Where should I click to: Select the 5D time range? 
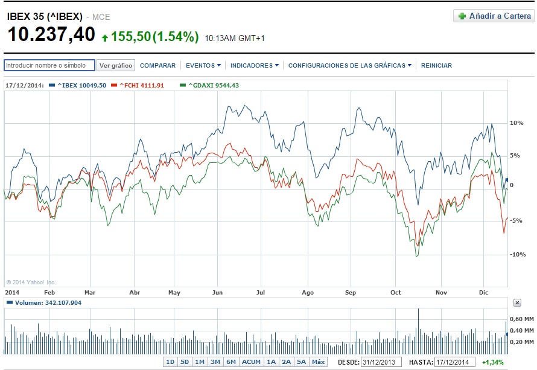tap(185, 362)
